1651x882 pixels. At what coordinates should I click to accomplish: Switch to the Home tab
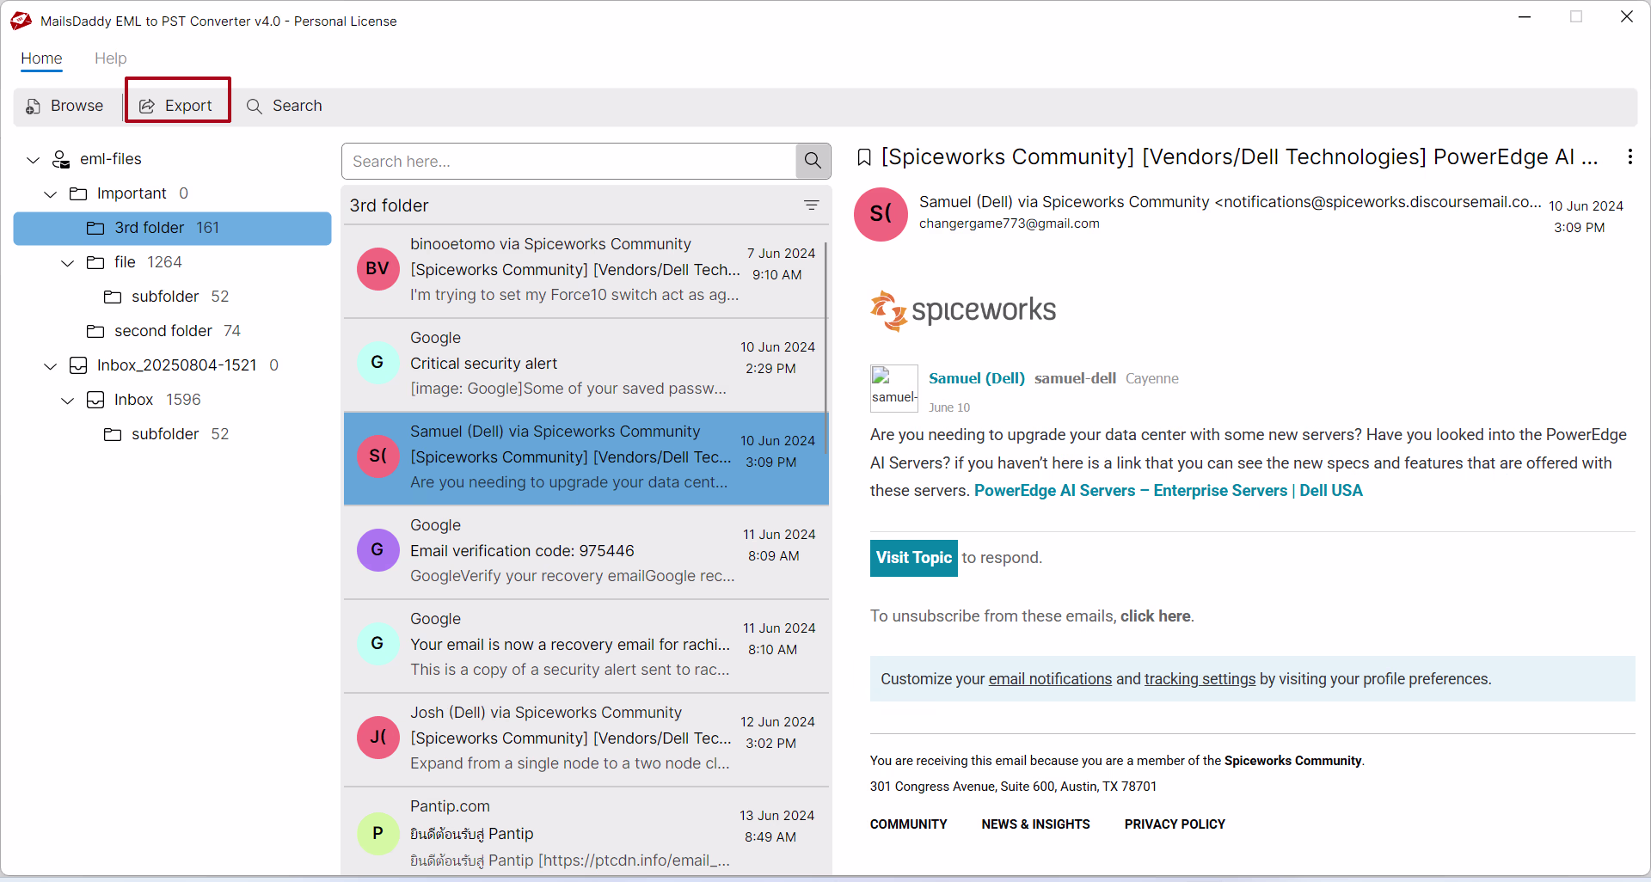click(41, 58)
